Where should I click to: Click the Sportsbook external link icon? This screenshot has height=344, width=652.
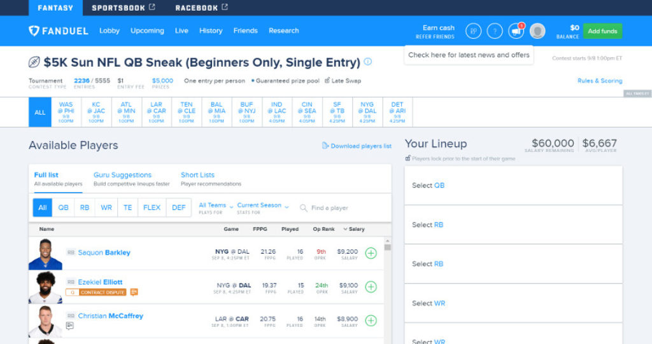[152, 7]
